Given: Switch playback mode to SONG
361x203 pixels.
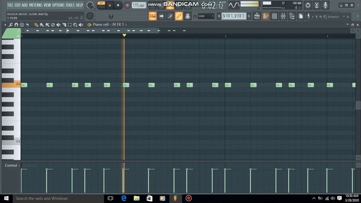Looking at the screenshot, I should pos(101,7).
